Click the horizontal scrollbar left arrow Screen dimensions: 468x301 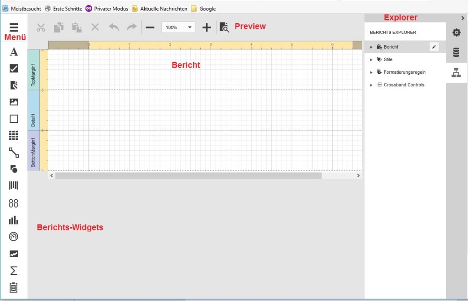pyautogui.click(x=51, y=175)
